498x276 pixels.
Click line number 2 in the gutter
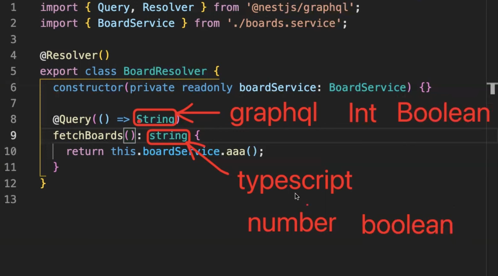[13, 23]
